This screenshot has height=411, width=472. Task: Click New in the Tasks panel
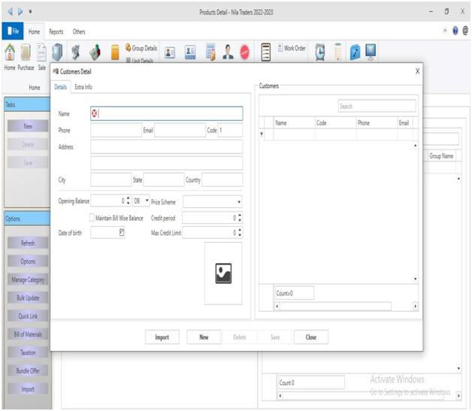click(x=28, y=126)
